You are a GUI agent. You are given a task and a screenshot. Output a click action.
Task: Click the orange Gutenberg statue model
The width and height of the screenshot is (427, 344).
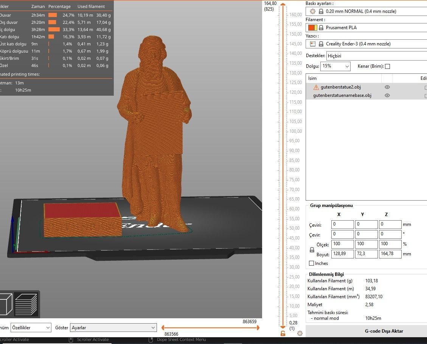[154, 134]
